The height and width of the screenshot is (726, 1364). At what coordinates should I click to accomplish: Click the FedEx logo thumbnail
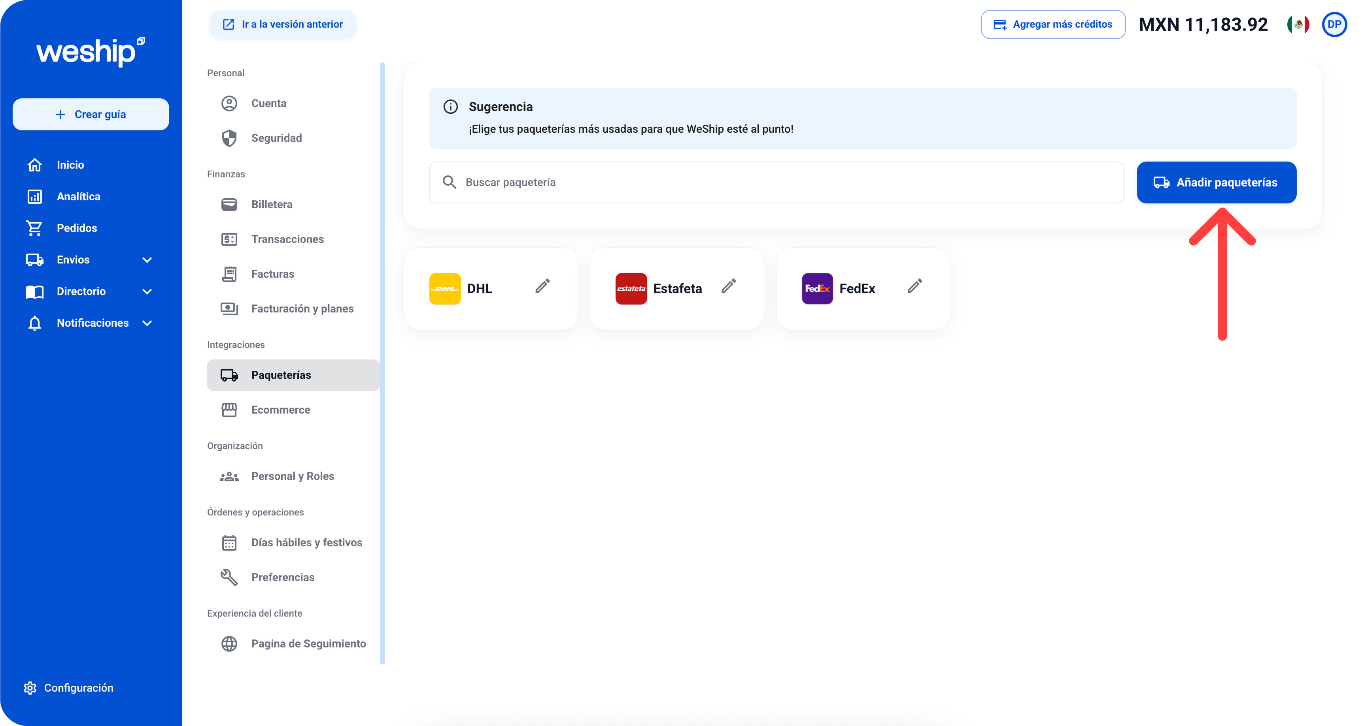click(817, 288)
